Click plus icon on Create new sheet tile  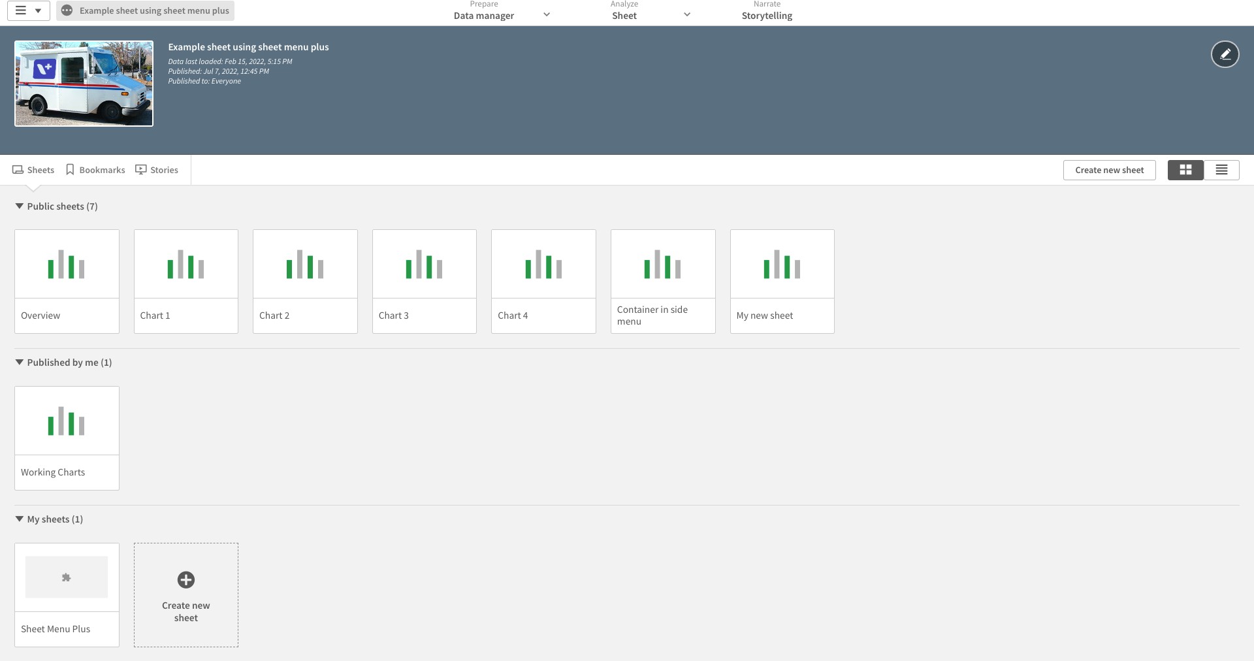coord(185,579)
